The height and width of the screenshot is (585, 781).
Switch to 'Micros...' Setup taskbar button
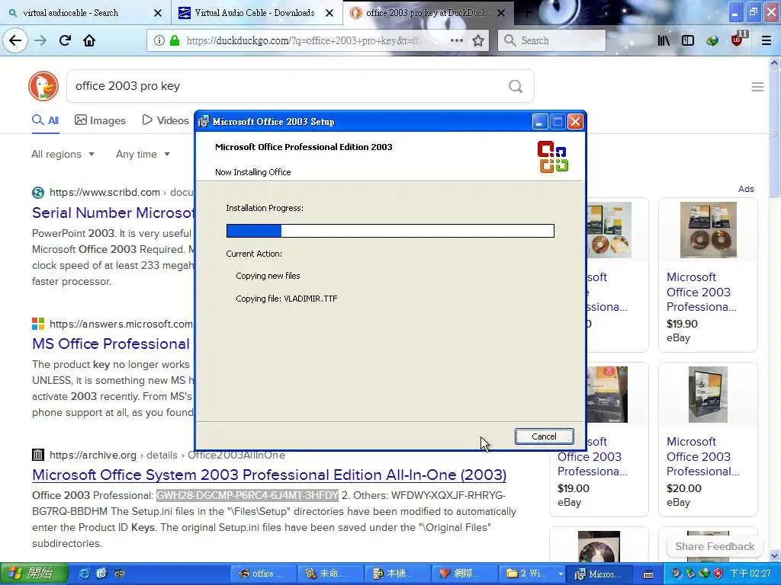pyautogui.click(x=600, y=574)
